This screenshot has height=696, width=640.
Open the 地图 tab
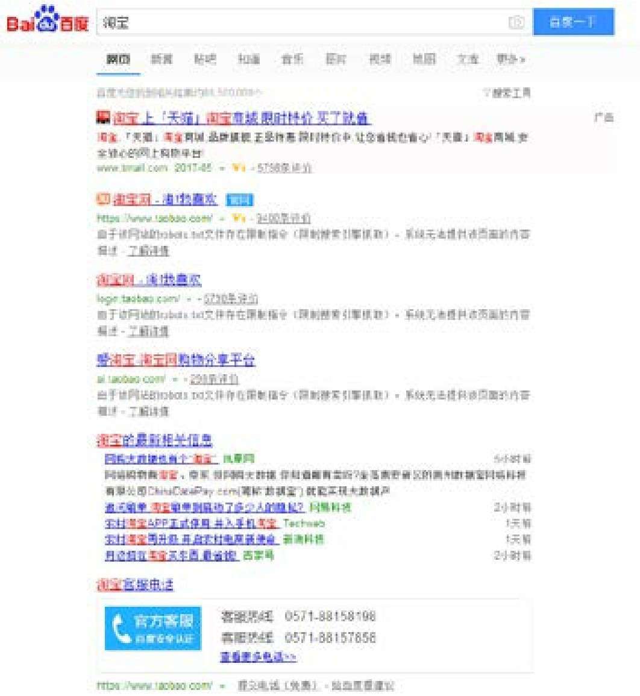424,59
